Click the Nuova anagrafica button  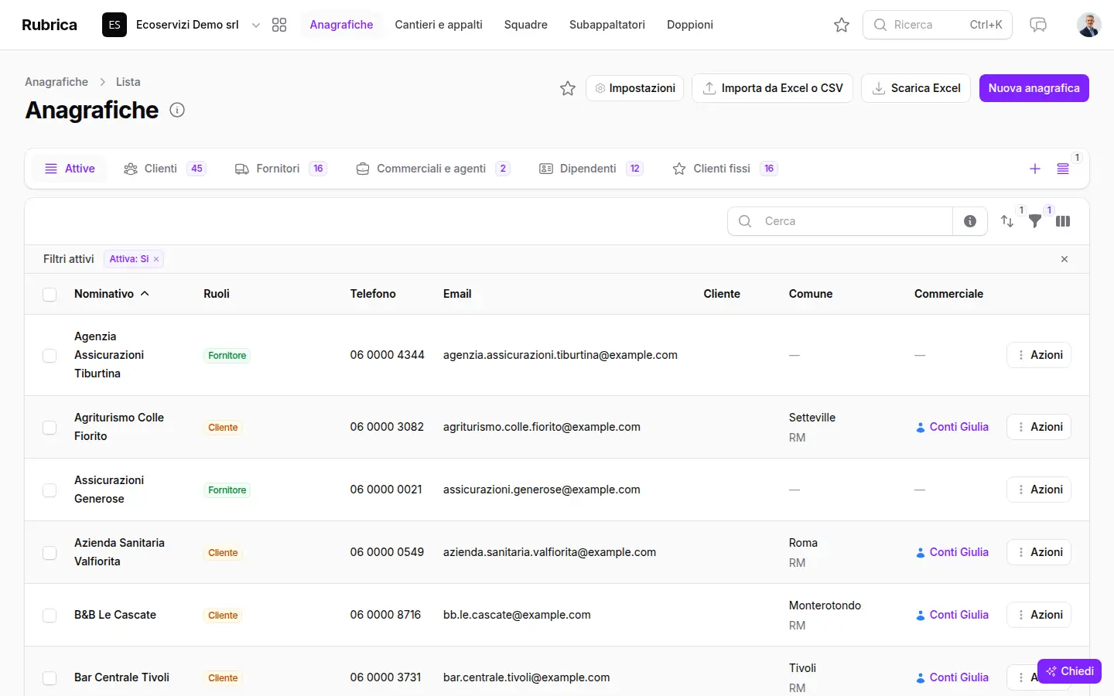(1034, 88)
